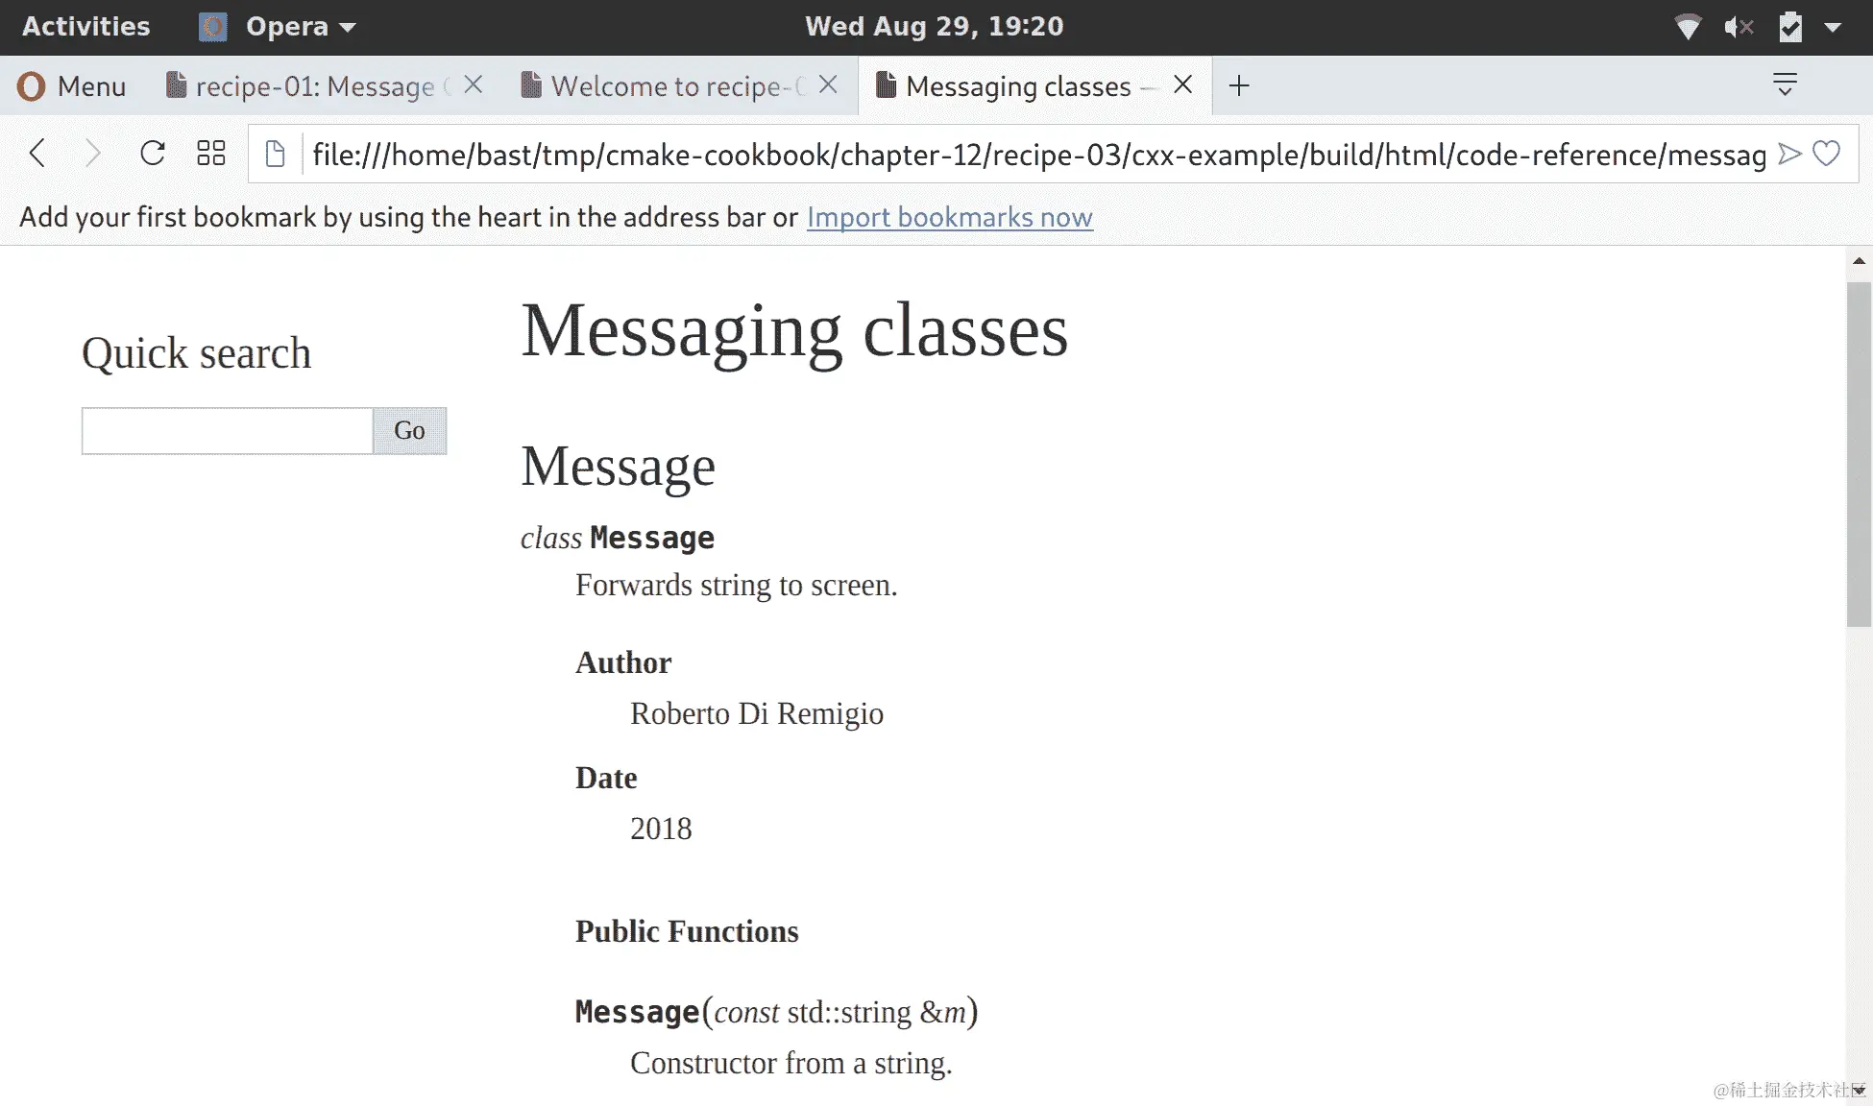Close the Messaging classes tab
Screen dimensions: 1873x1106
(x=1183, y=84)
